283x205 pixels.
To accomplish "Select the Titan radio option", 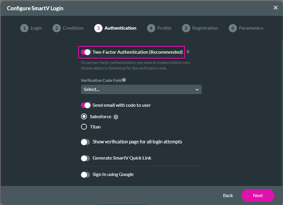I will pyautogui.click(x=83, y=127).
